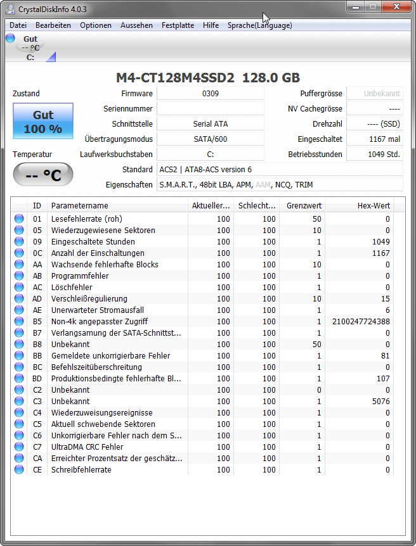Click status orb for Aktuell schwebende Sektoren
The height and width of the screenshot is (546, 416).
[x=19, y=424]
